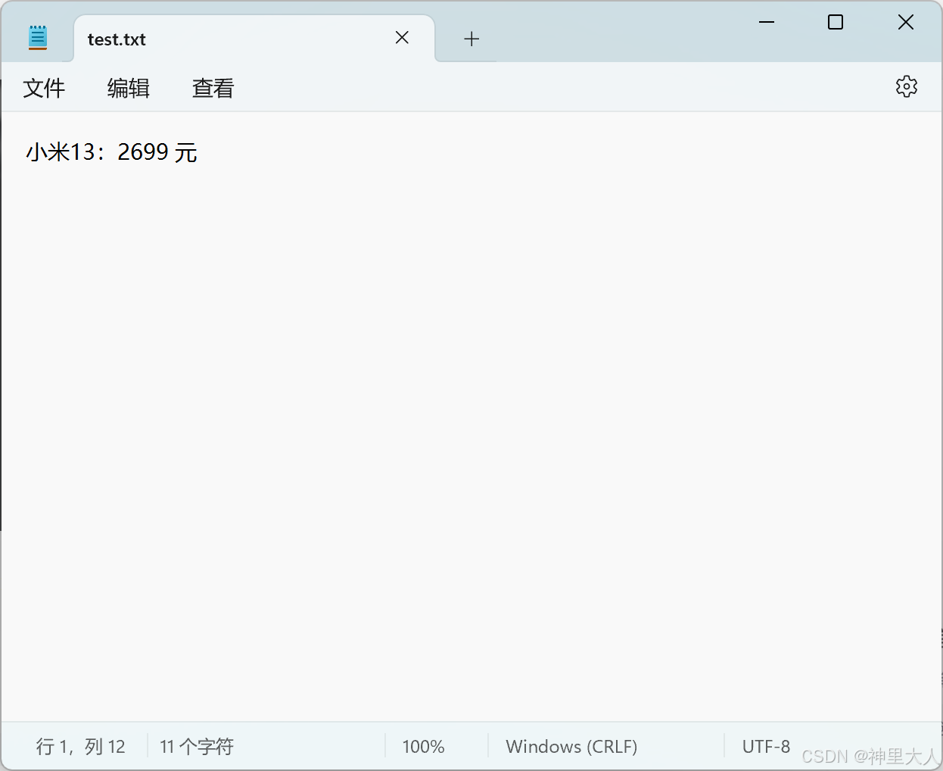Click the text line 小米13：2699 元
The image size is (943, 771).
pyautogui.click(x=112, y=152)
